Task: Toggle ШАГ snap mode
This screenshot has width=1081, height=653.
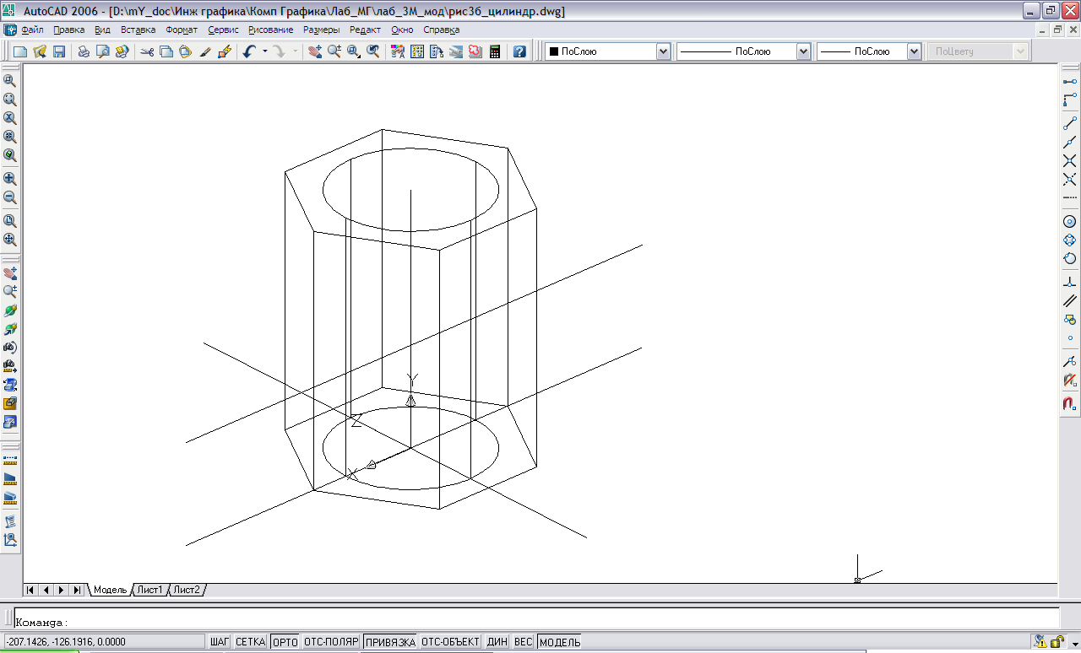Action: 220,642
